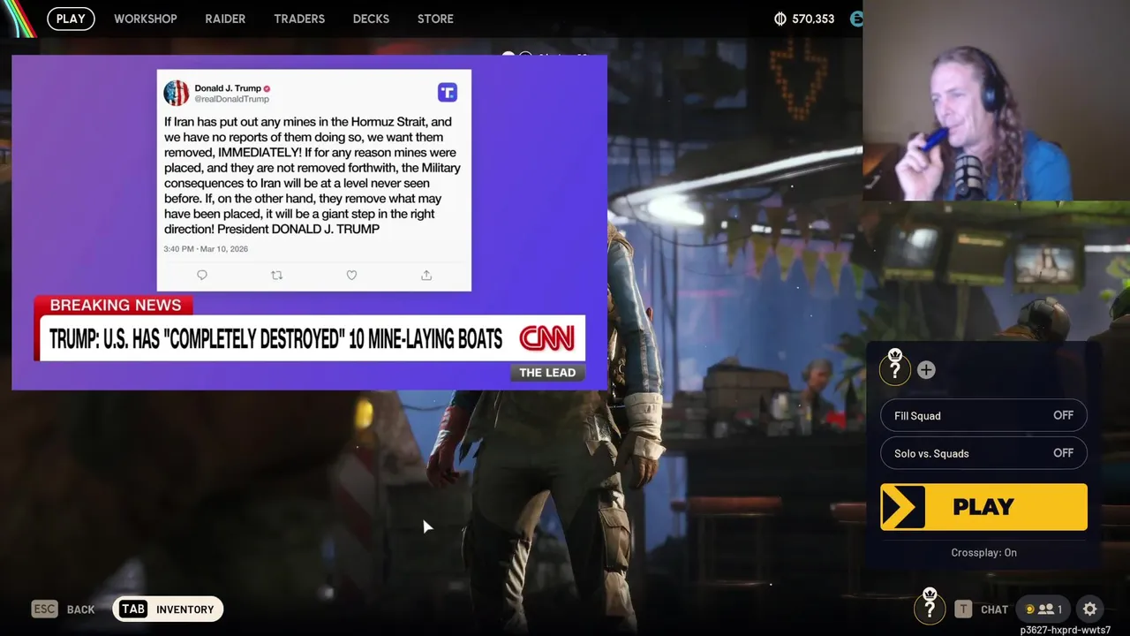1130x636 pixels.
Task: Click the coin currency icon beside 570,353
Action: (780, 19)
